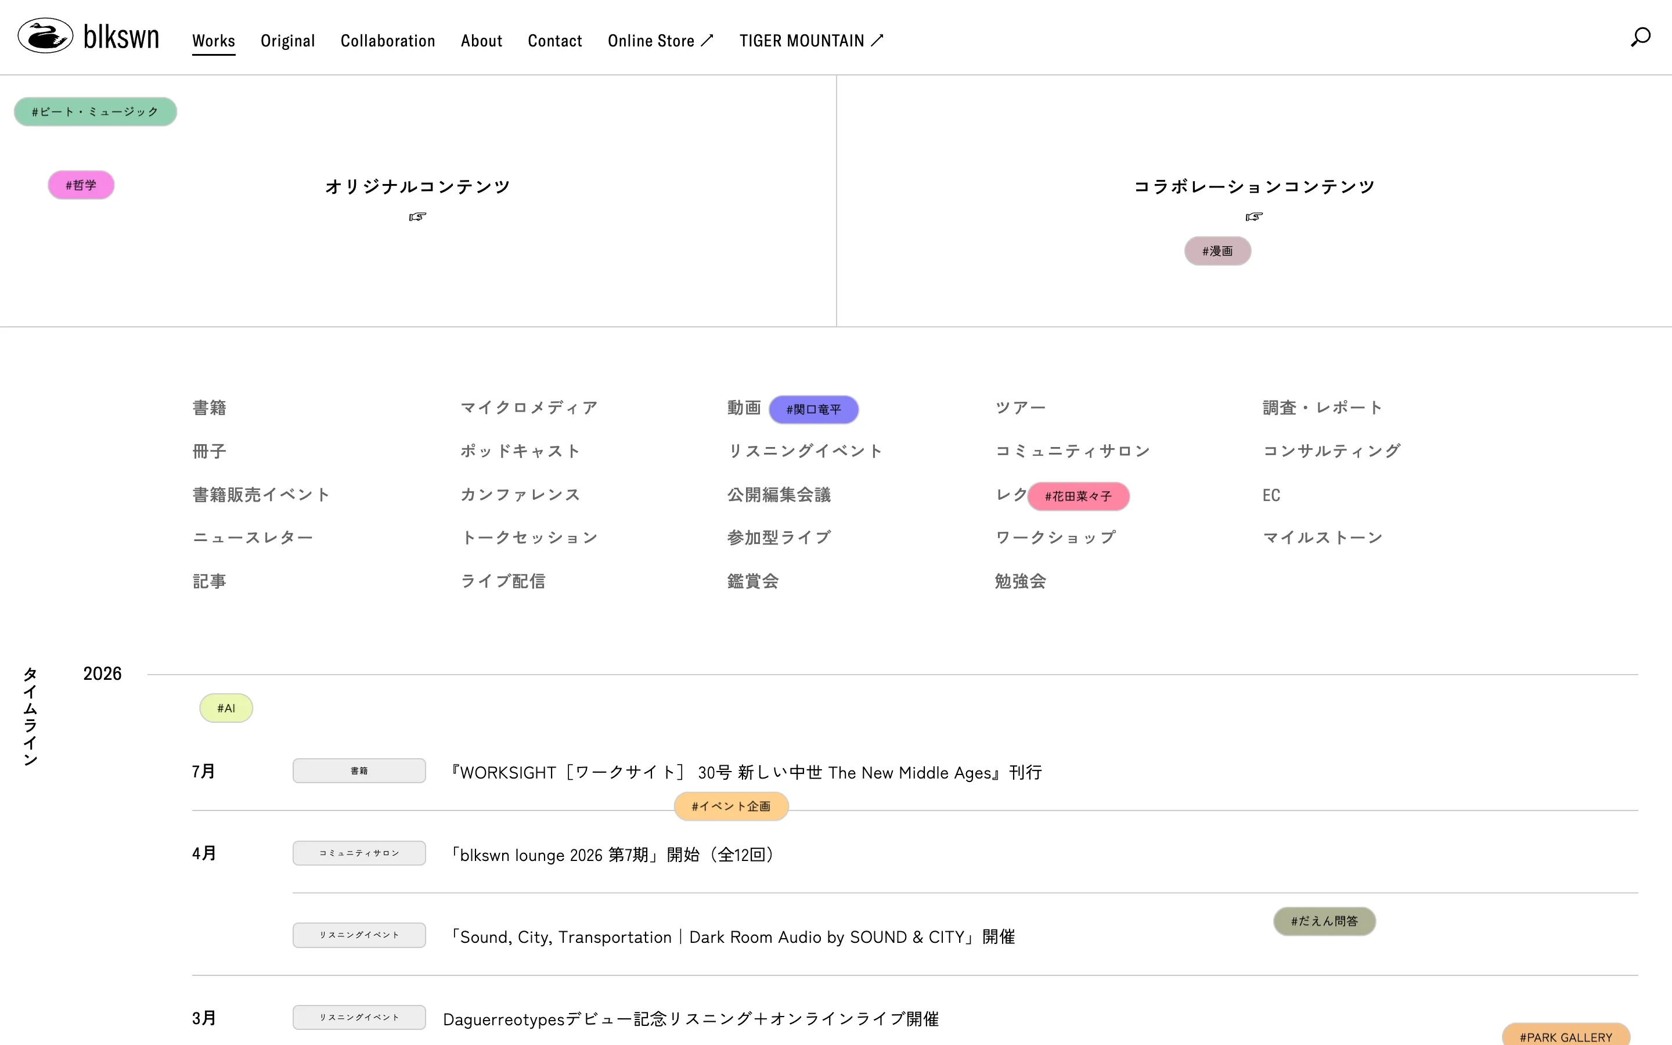The image size is (1672, 1045).
Task: Open the About page
Action: (x=481, y=41)
